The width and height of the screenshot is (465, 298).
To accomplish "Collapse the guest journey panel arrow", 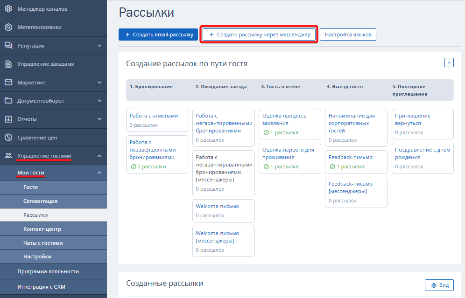I will (x=449, y=62).
